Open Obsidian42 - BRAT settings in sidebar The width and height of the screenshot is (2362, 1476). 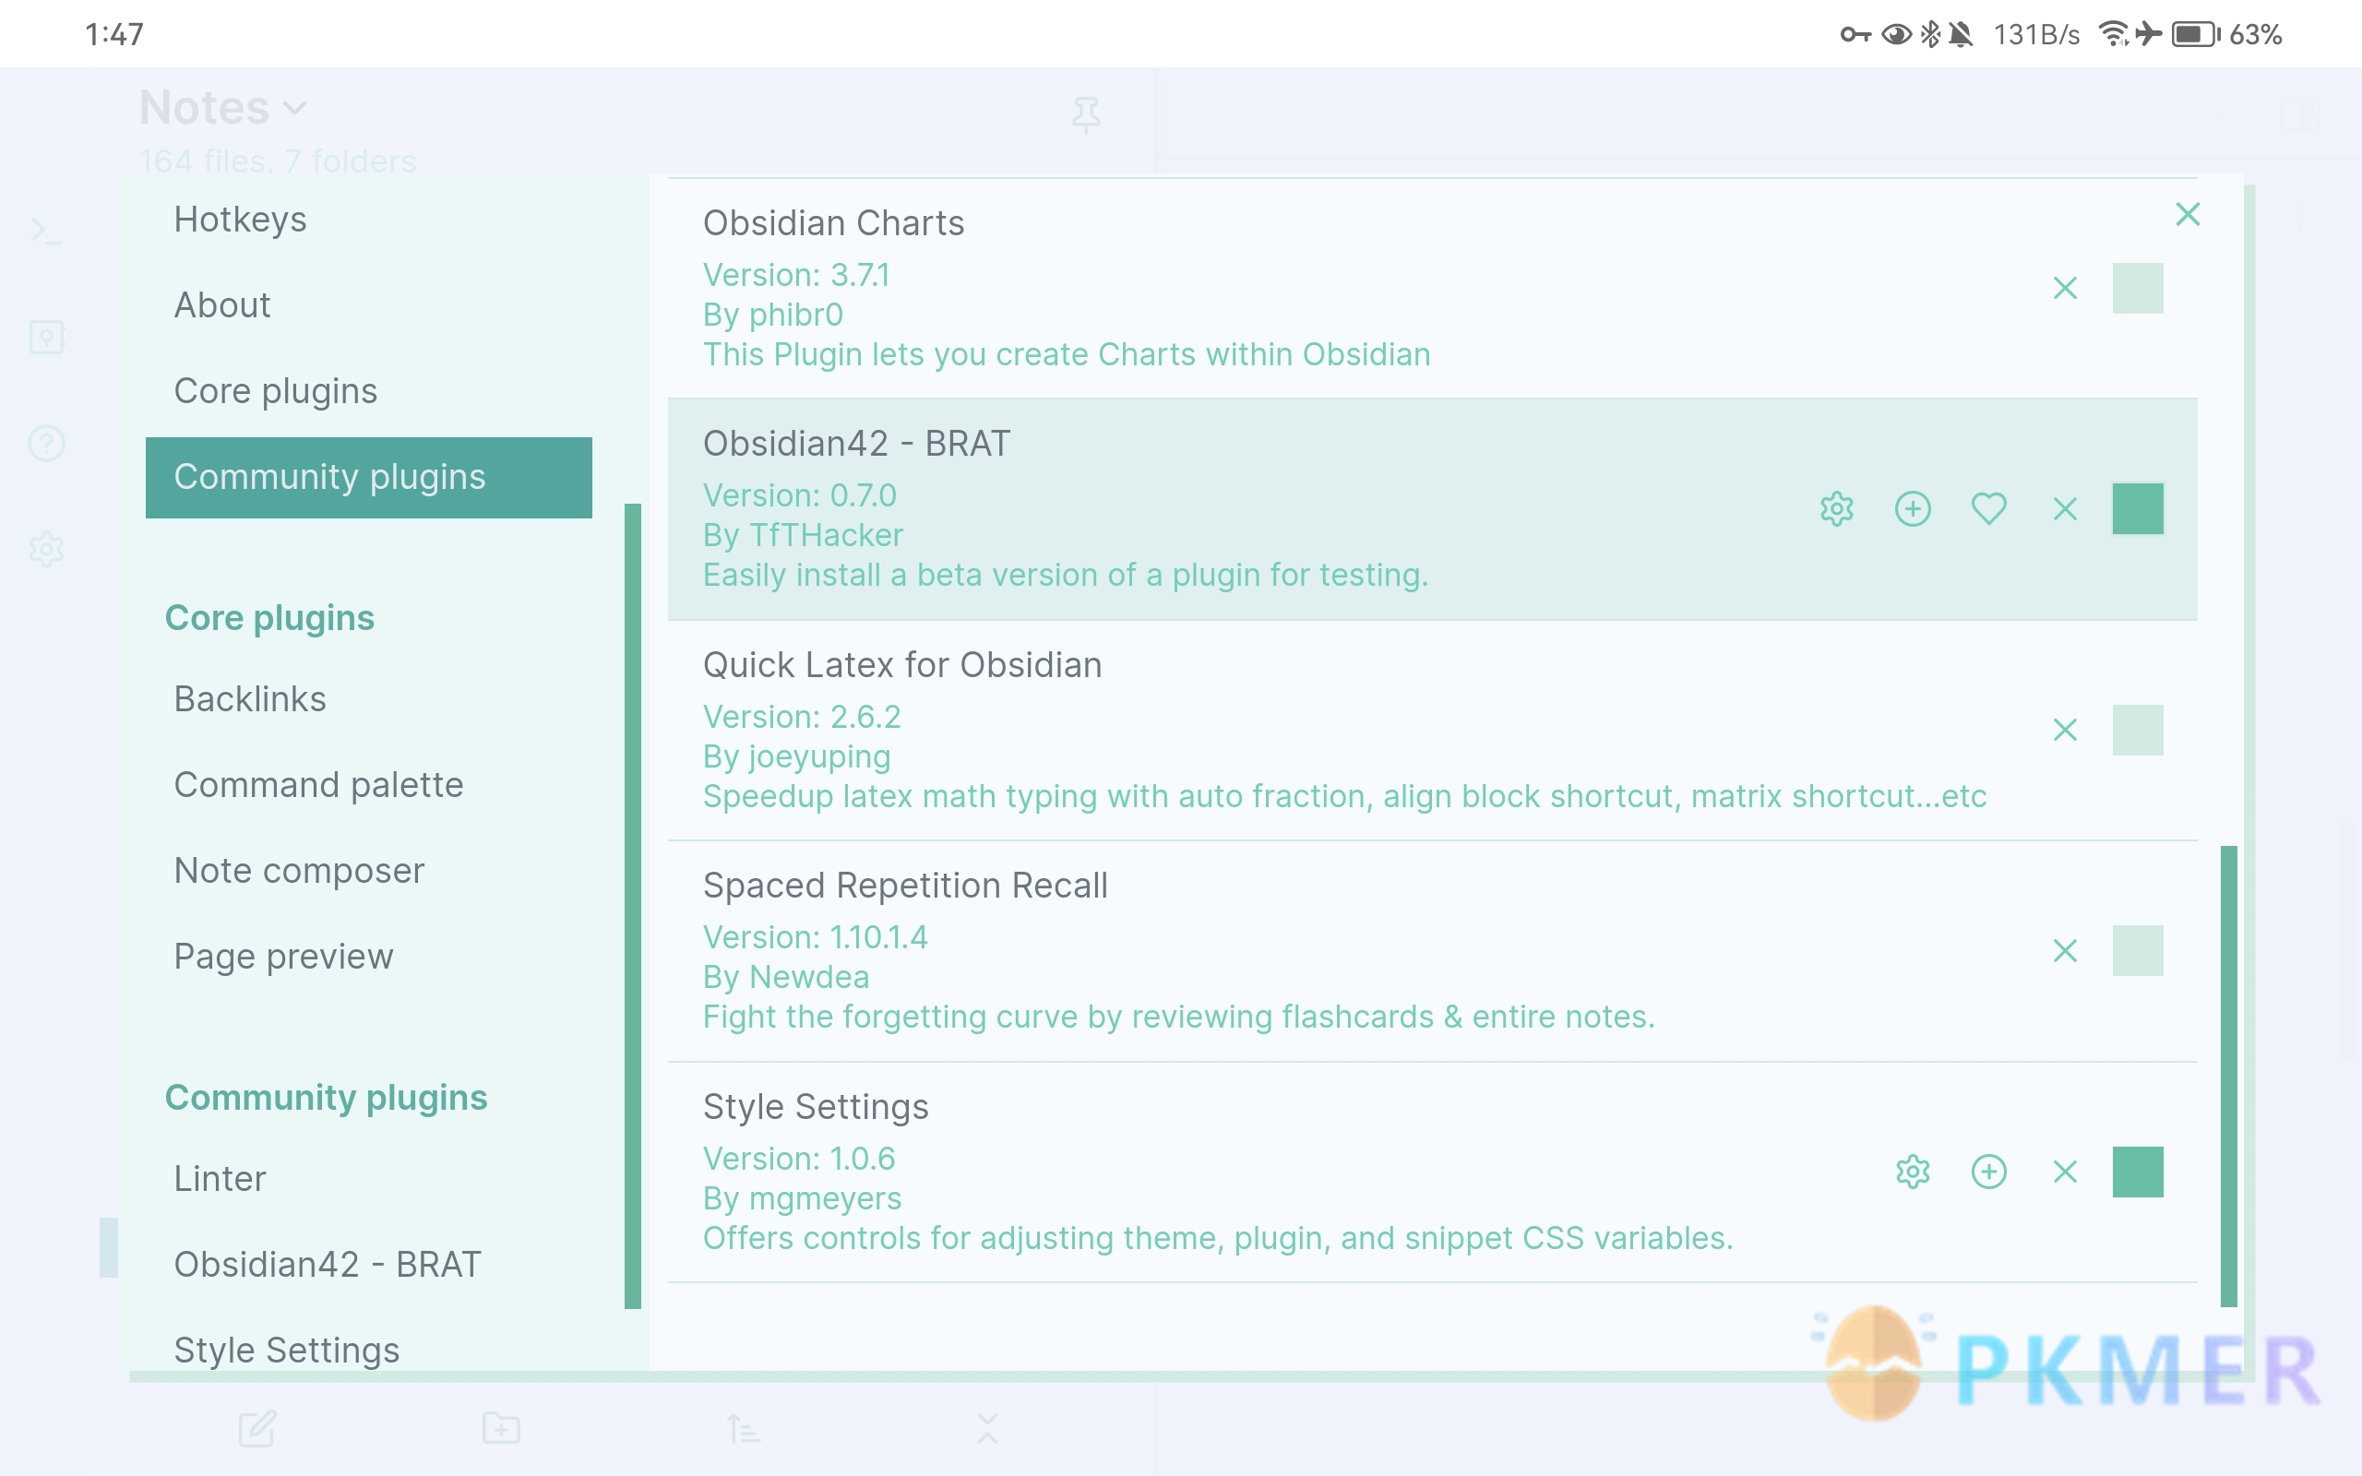click(369, 1264)
